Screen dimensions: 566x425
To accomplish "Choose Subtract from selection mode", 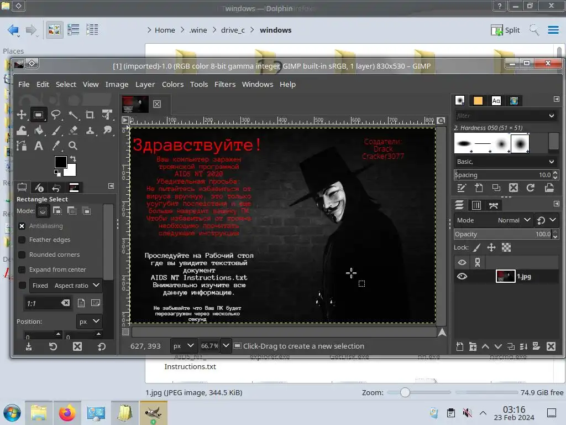I will click(72, 211).
